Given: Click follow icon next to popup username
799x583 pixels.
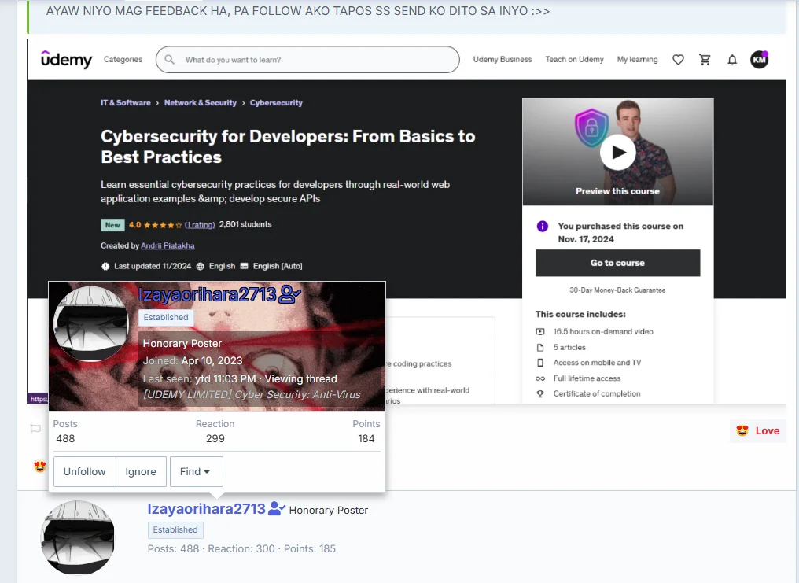Looking at the screenshot, I should point(290,294).
